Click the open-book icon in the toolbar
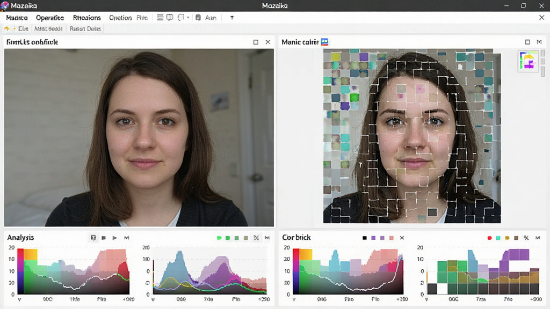Image resolution: width=550 pixels, height=309 pixels. click(x=170, y=18)
